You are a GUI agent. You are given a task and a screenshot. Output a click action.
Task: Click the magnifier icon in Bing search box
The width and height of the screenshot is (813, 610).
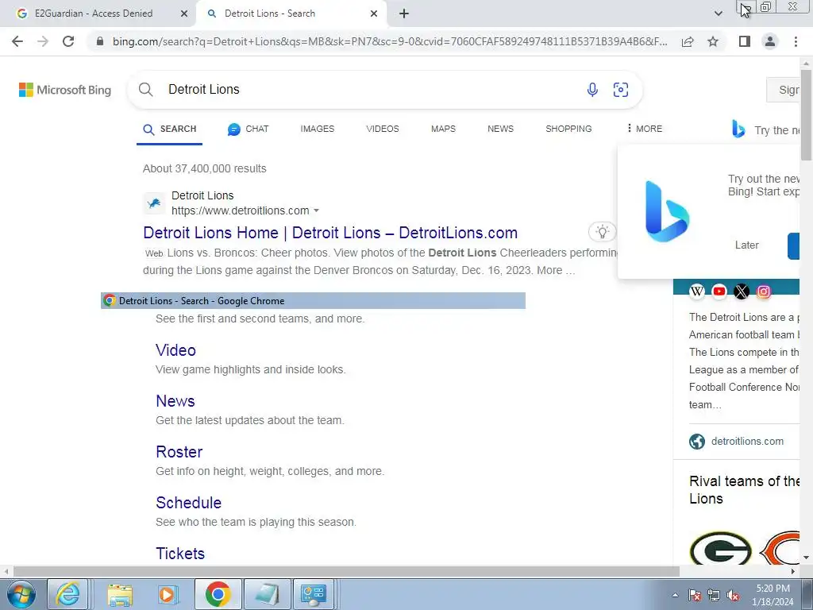point(146,90)
